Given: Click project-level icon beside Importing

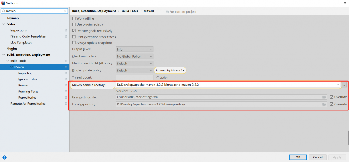Looking at the screenshot, I should point(66,73).
